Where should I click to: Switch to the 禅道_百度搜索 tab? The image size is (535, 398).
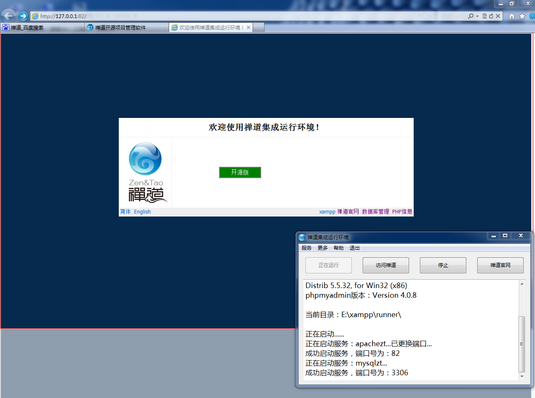[x=42, y=27]
